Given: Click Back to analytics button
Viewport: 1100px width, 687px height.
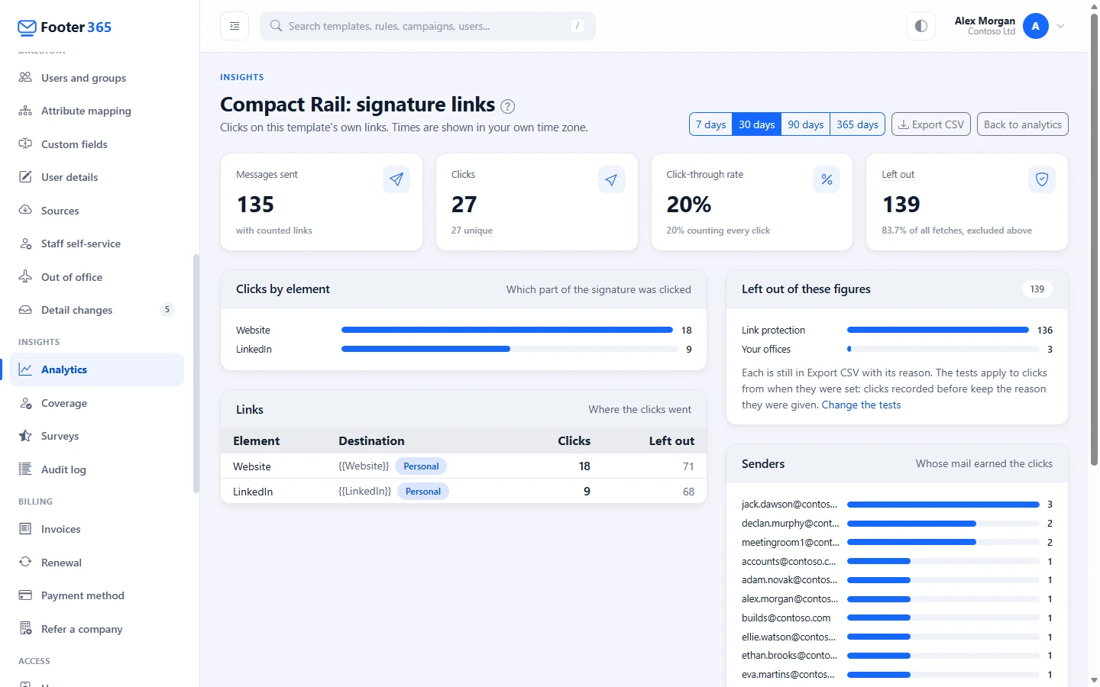Looking at the screenshot, I should point(1022,124).
